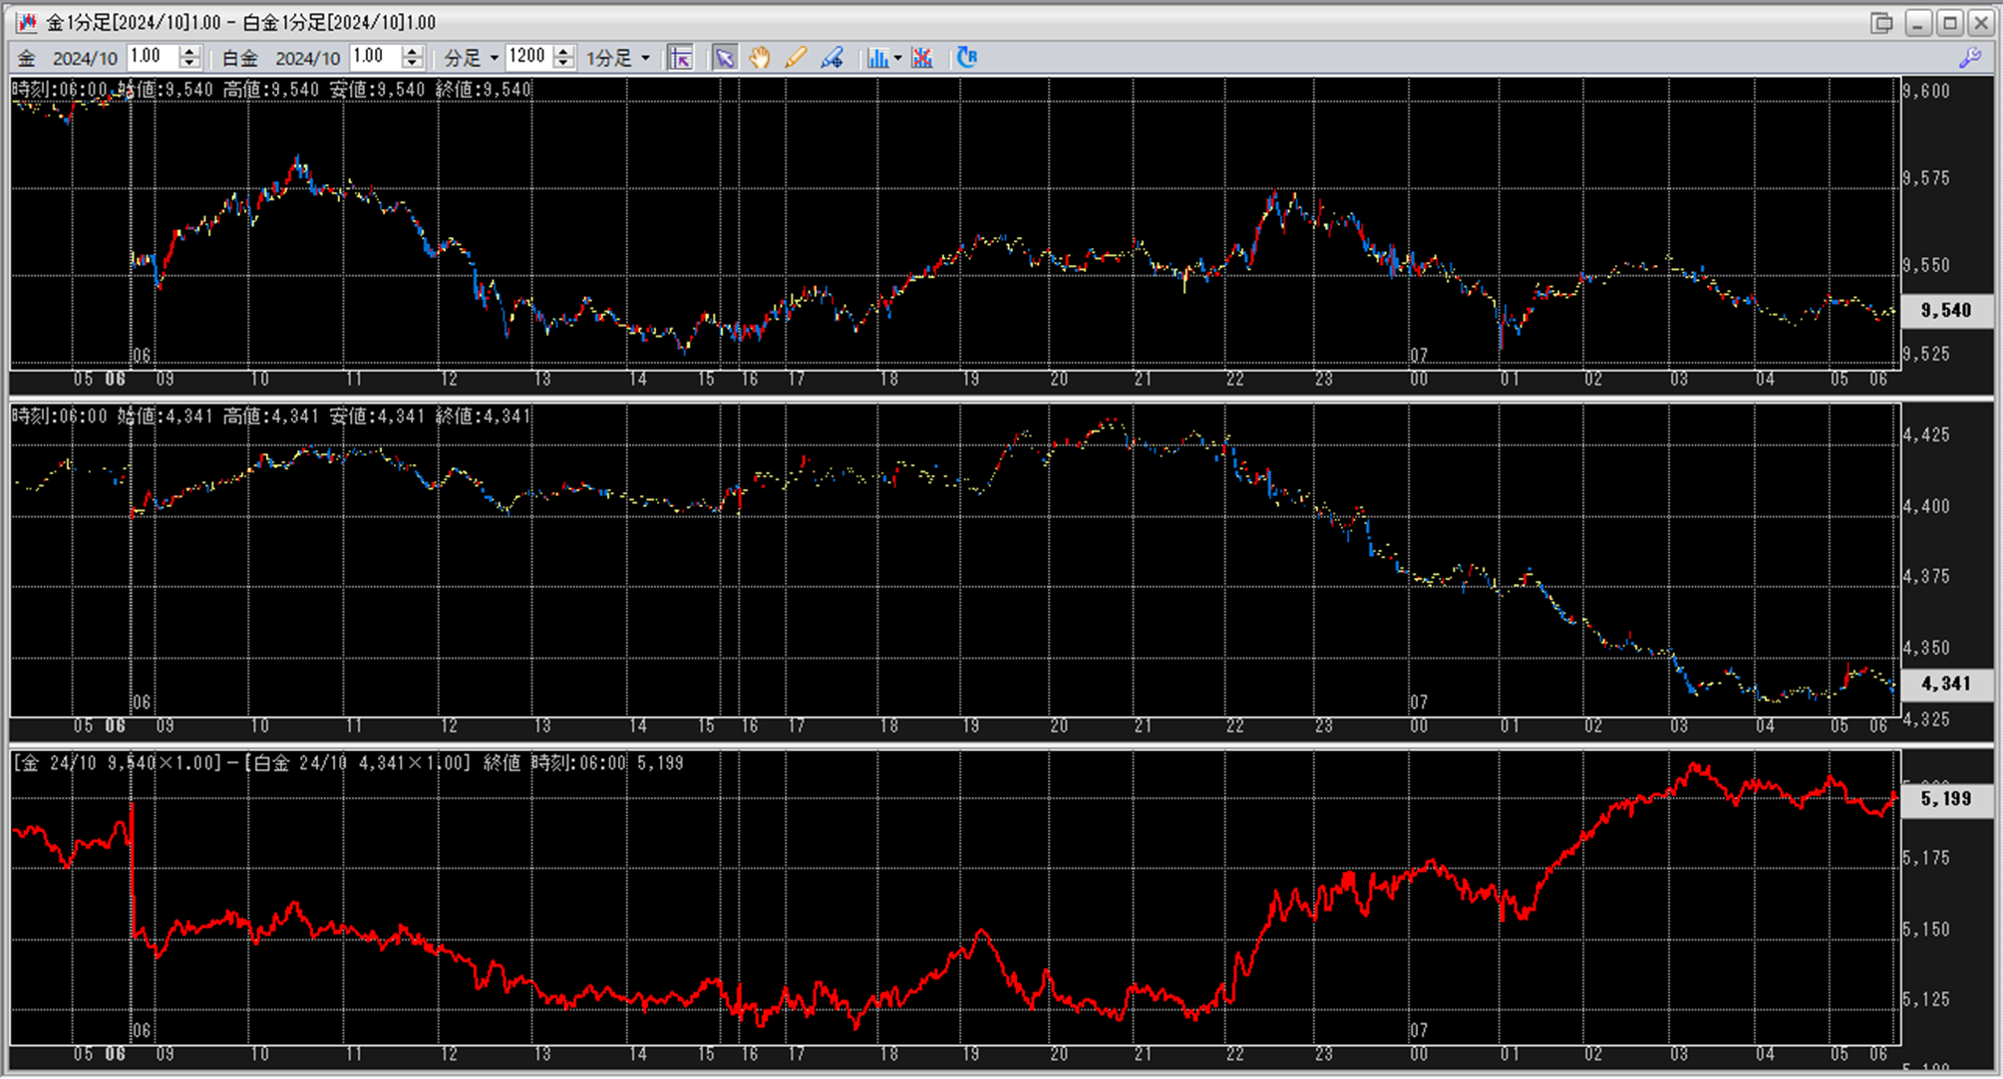Viewport: 2003px width, 1079px height.
Task: Expand the chart indicator dropdown arrow
Action: [897, 58]
